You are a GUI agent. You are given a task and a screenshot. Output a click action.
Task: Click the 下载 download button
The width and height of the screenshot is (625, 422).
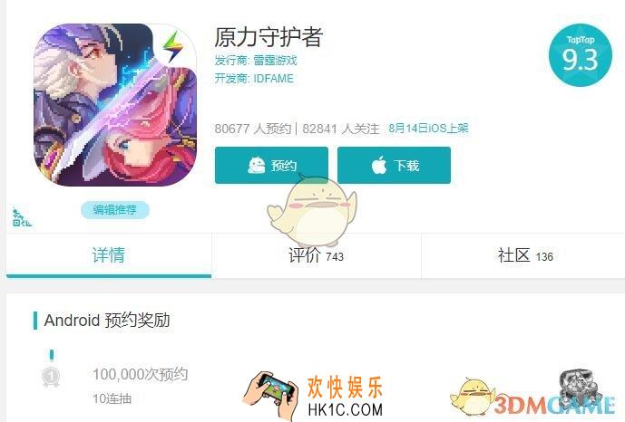[x=395, y=165]
